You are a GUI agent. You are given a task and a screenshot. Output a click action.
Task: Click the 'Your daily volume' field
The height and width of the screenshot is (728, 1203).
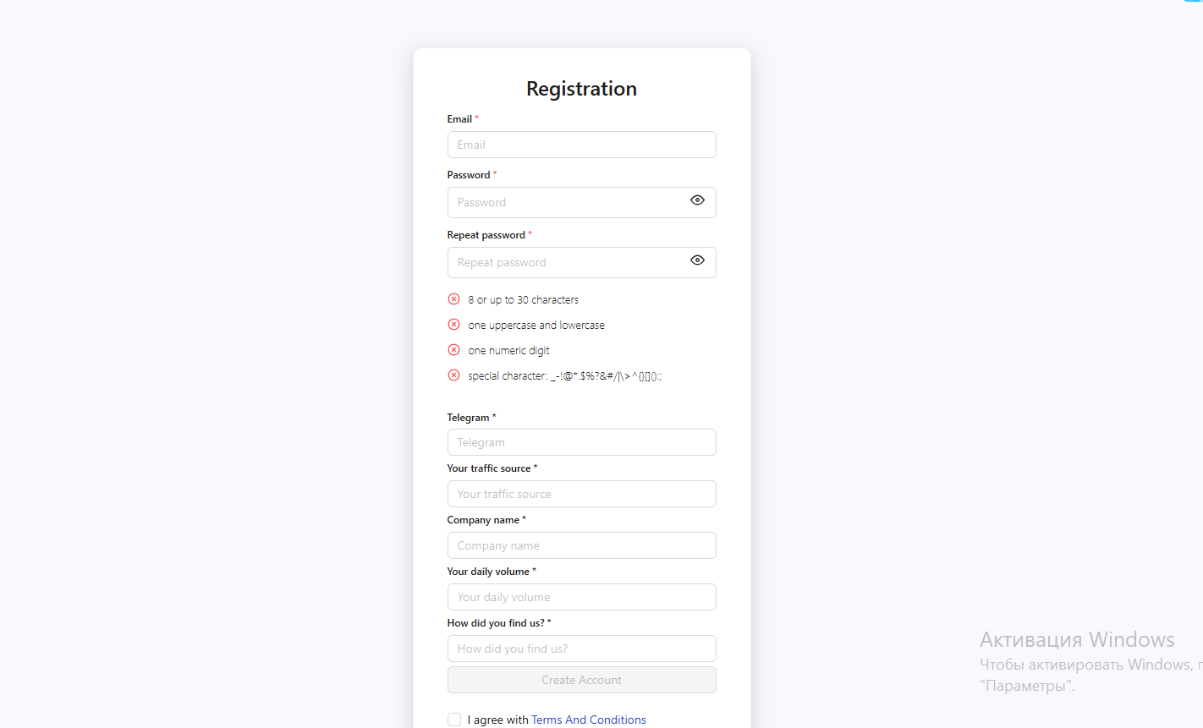click(x=581, y=597)
